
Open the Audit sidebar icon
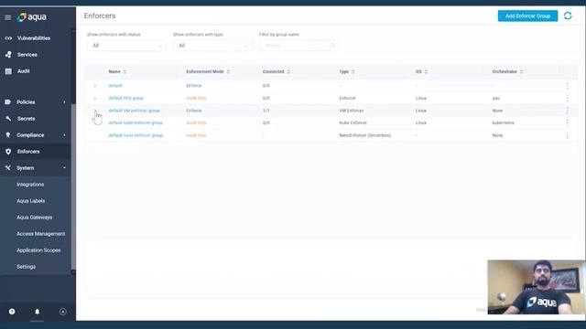(x=8, y=71)
